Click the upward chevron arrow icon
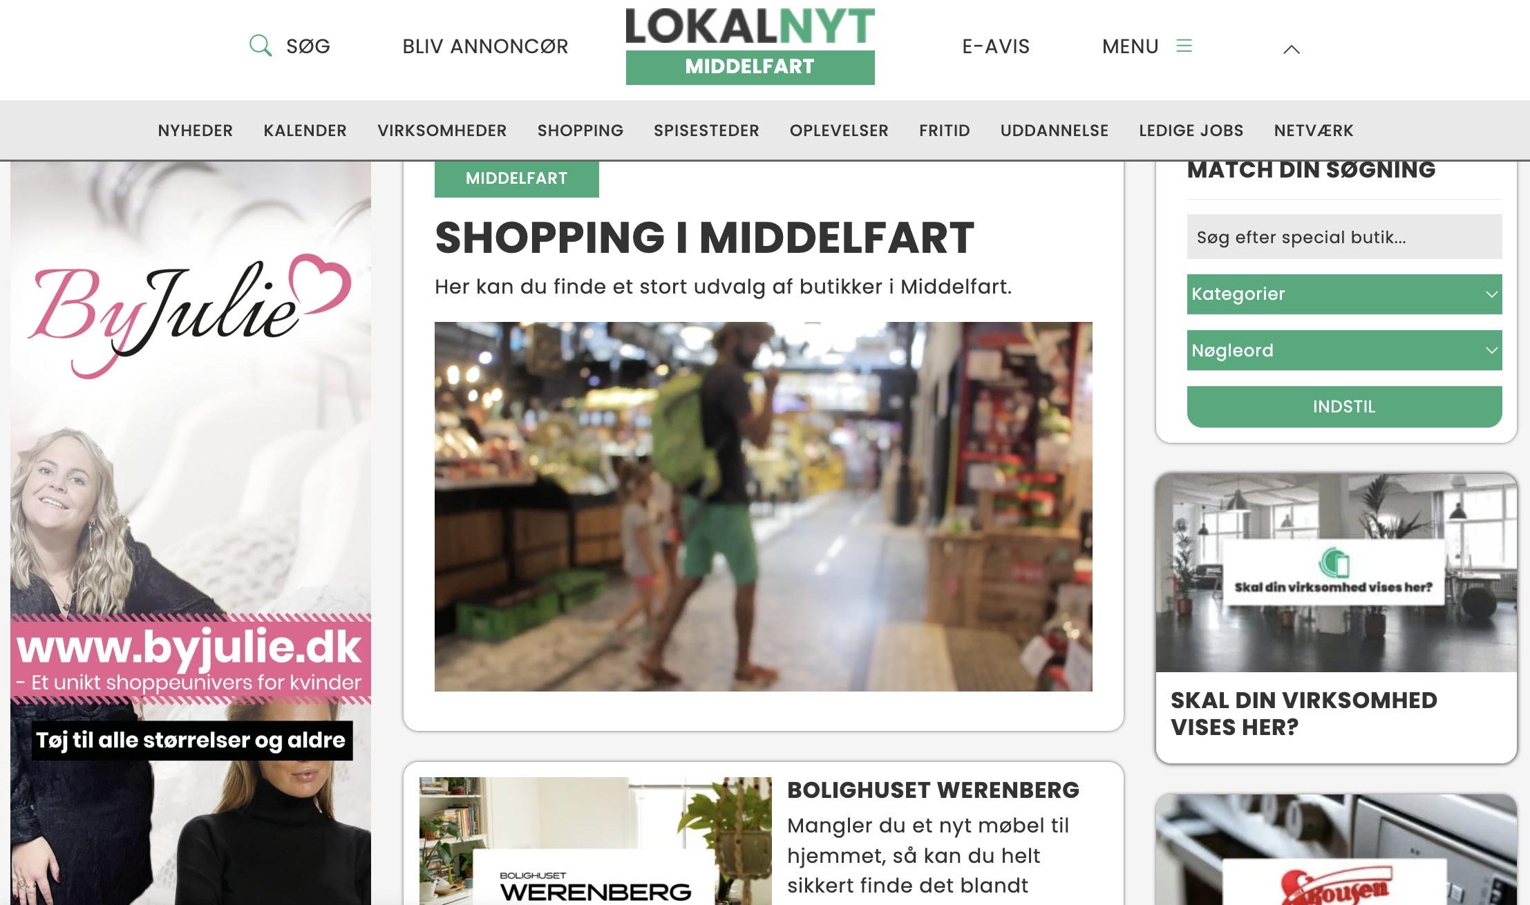 coord(1291,49)
